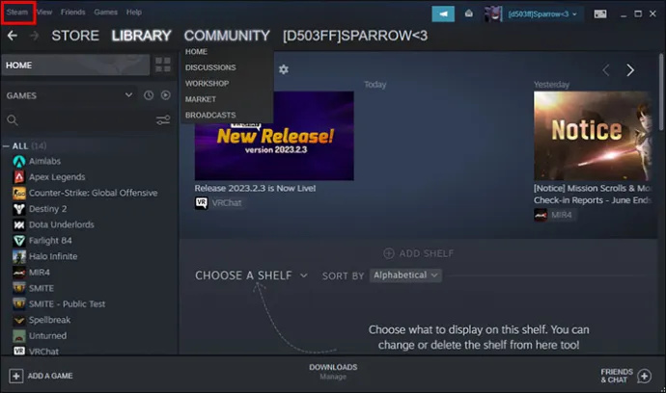This screenshot has width=666, height=393.
Task: Expand the d503ff Sparrow account dropdown
Action: 542,14
